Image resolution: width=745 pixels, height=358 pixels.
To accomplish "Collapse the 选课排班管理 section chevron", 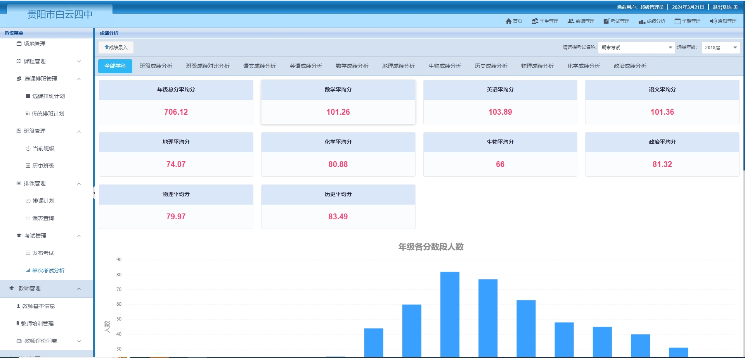I will [x=79, y=79].
